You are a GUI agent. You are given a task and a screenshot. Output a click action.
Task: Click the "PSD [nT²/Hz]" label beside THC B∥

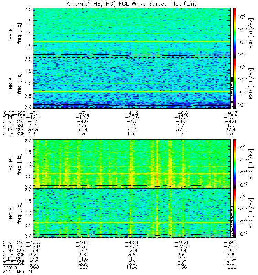[251, 213]
